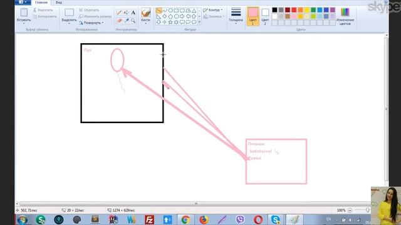Click the Windows Start button
Screen dimensions: 401x225
(x=23, y=219)
